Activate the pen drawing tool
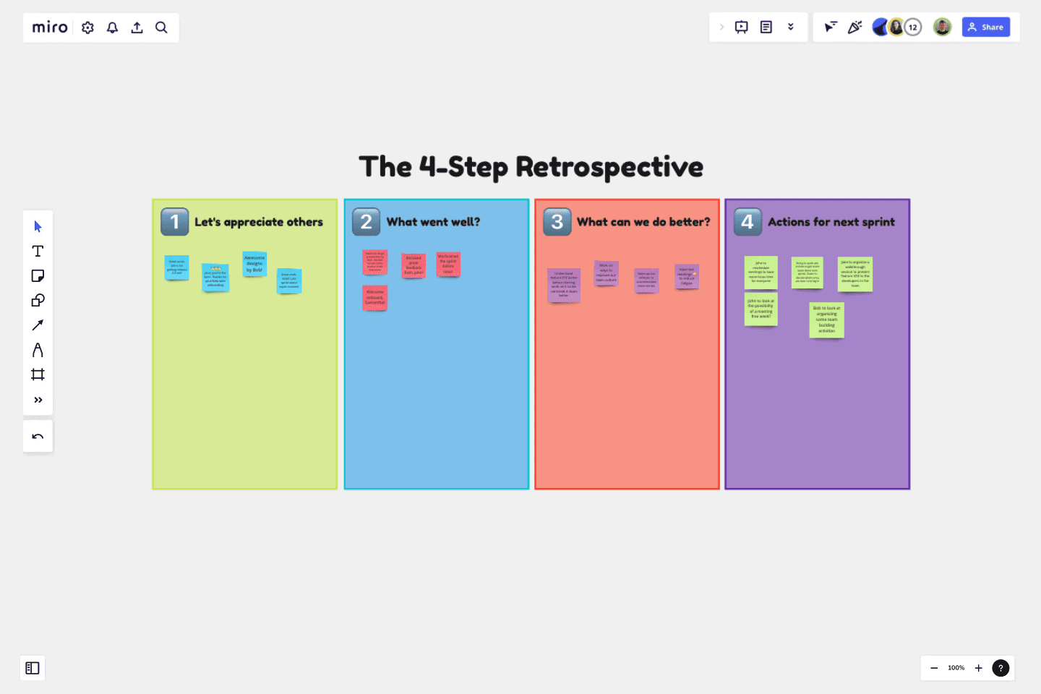 pyautogui.click(x=38, y=349)
